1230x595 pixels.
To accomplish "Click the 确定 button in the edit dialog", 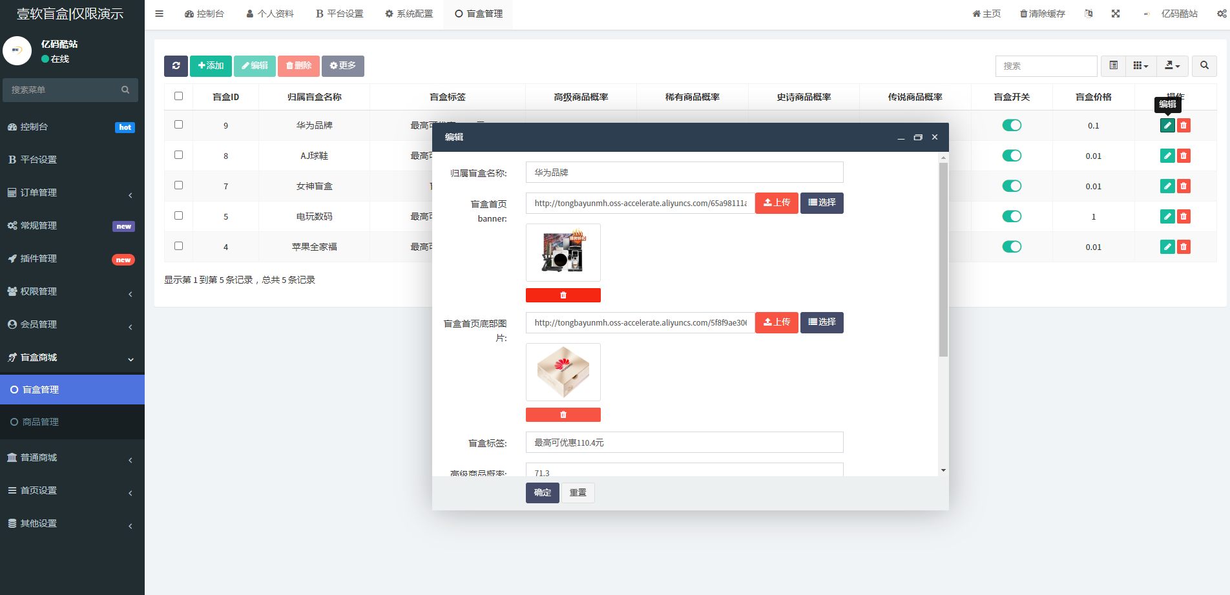I will coord(542,493).
